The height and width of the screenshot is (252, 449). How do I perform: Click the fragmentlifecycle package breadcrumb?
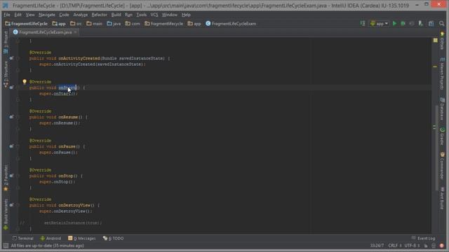tap(163, 24)
